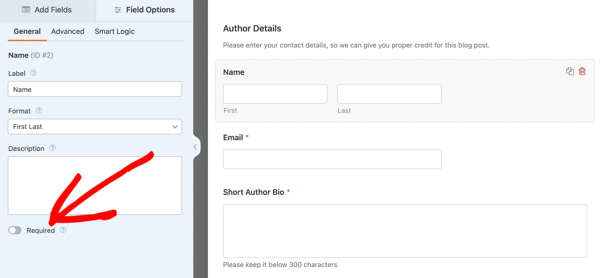Click the 'Last' sublabel under name input
Screen dimensions: 601x278
344,111
